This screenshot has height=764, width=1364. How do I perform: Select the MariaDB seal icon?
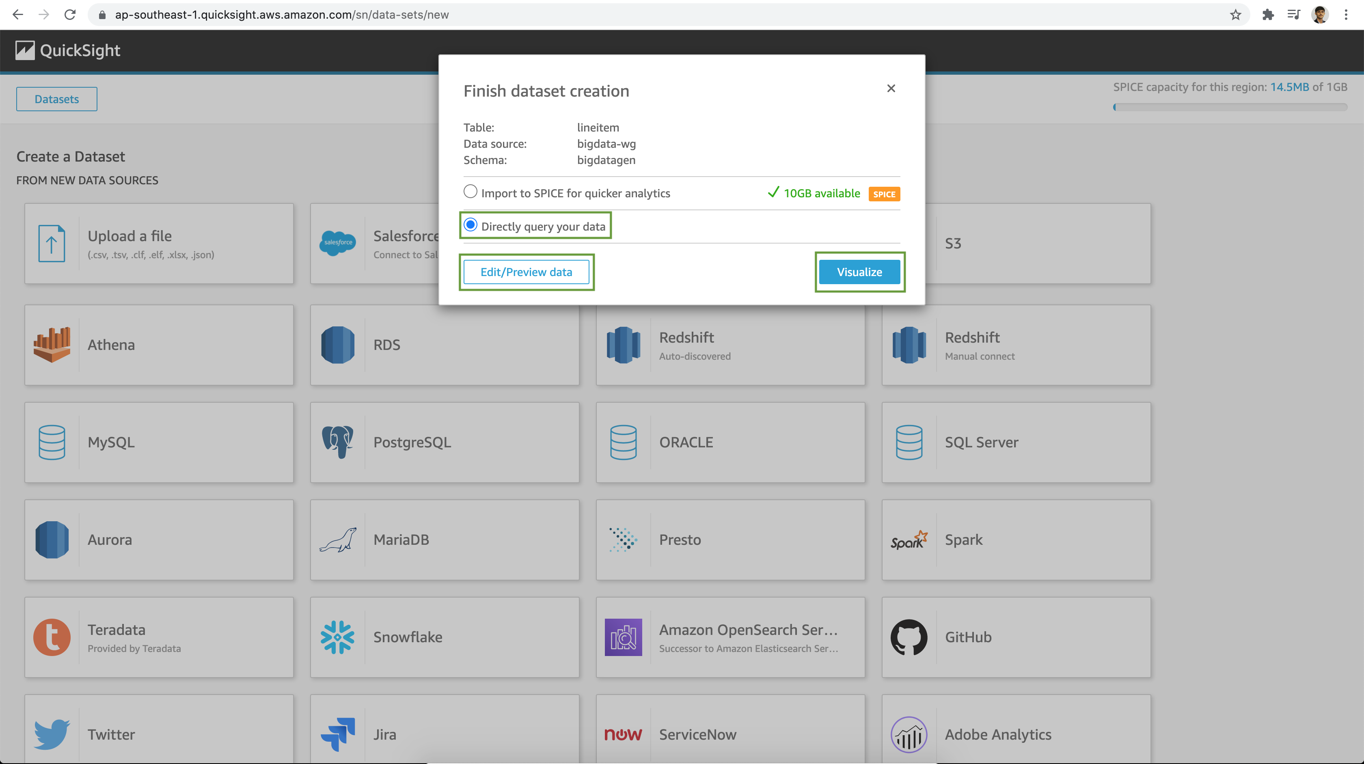point(338,540)
